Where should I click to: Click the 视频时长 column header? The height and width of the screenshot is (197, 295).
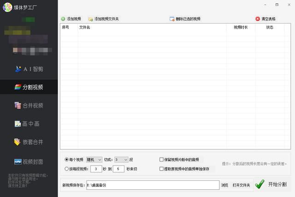click(x=241, y=27)
